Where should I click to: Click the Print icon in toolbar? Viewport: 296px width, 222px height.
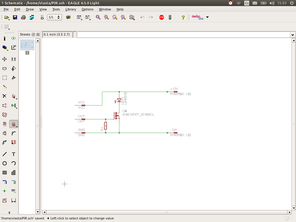23,17
